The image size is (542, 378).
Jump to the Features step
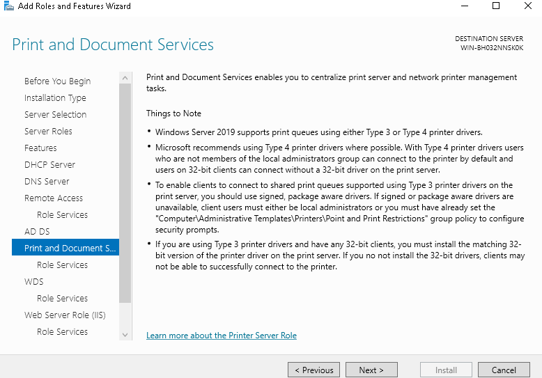click(40, 148)
